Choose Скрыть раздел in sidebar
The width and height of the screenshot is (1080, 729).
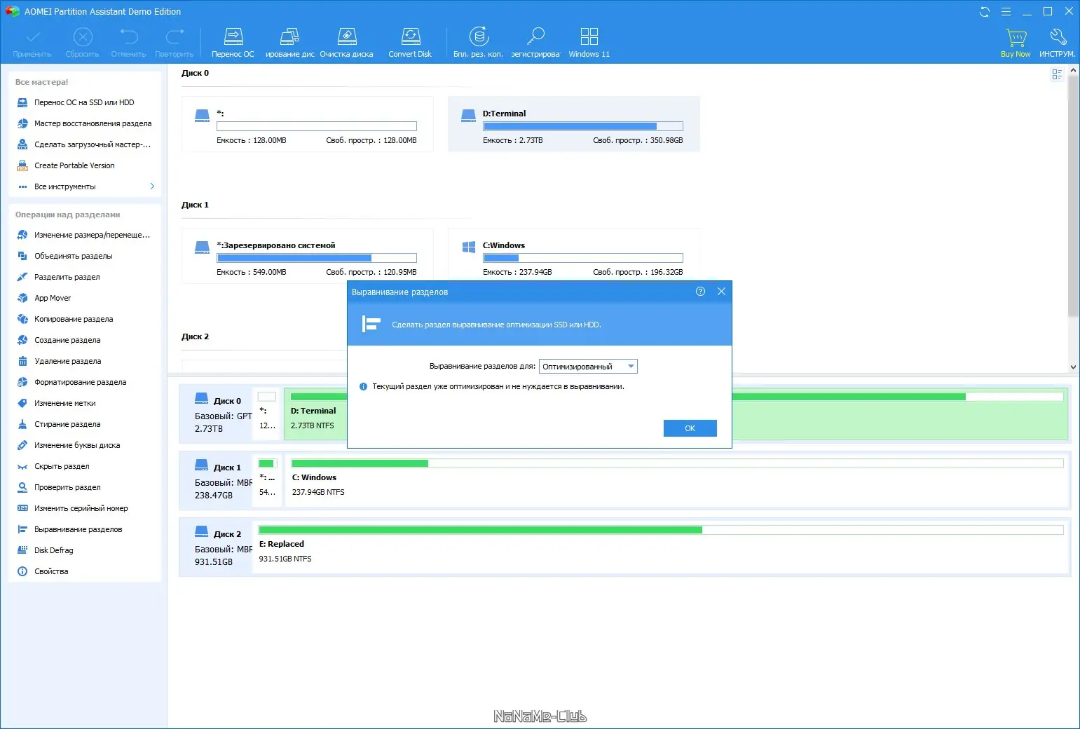pyautogui.click(x=84, y=466)
